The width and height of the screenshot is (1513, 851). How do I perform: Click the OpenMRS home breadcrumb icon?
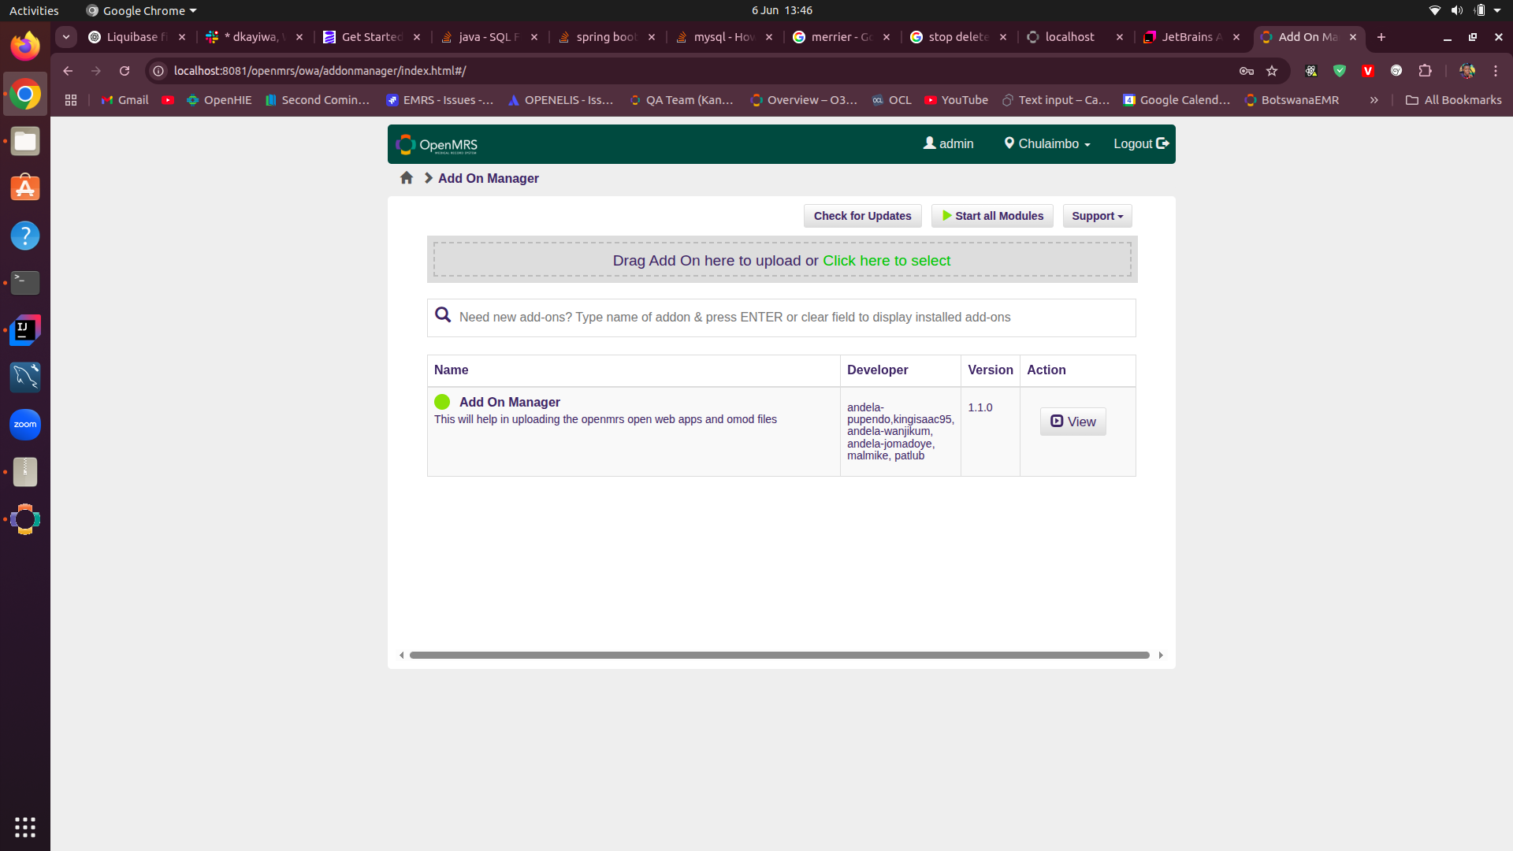(407, 178)
